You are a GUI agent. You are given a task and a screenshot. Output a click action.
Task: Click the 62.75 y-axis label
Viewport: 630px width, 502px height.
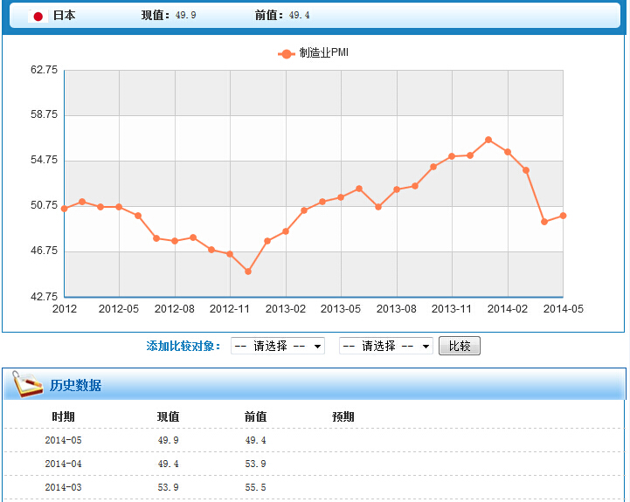tap(45, 70)
